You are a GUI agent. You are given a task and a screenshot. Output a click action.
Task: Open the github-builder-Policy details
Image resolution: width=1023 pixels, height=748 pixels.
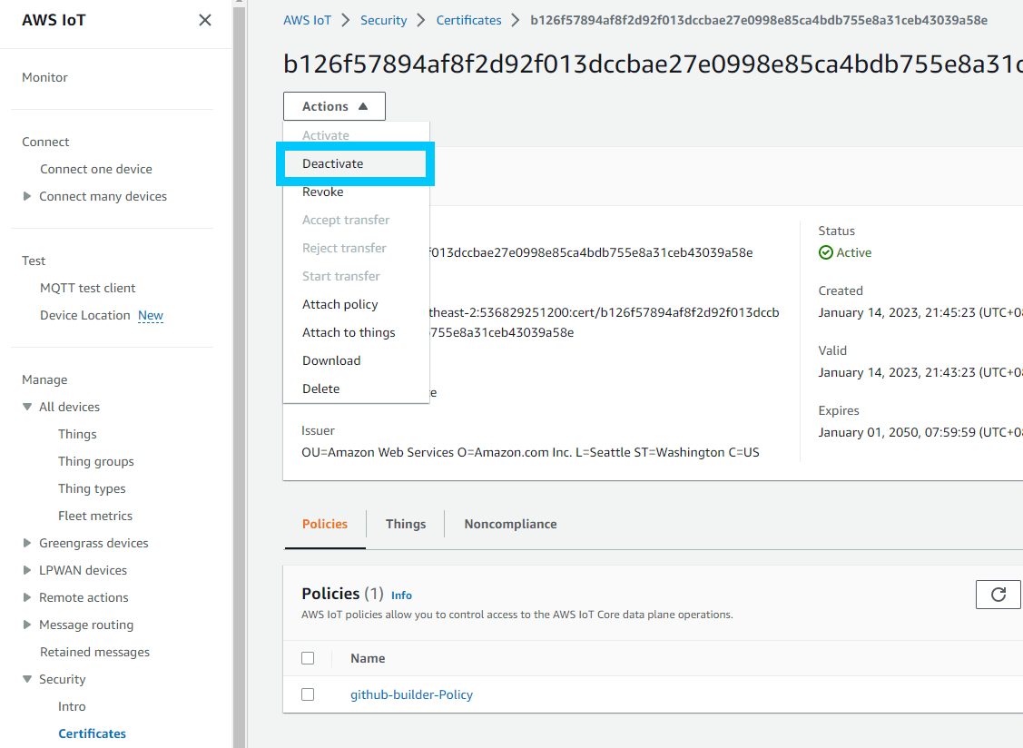(x=411, y=694)
